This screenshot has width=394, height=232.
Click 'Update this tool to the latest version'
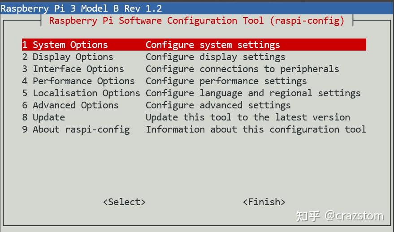[x=248, y=117]
